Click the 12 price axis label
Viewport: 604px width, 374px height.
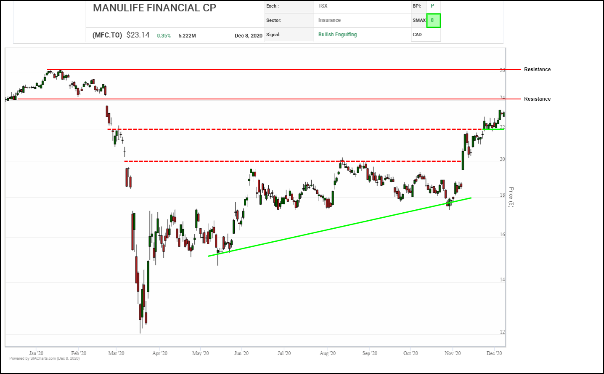click(502, 332)
